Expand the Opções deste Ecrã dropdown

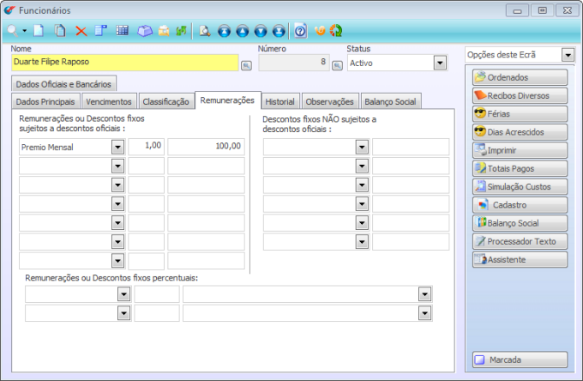[568, 55]
